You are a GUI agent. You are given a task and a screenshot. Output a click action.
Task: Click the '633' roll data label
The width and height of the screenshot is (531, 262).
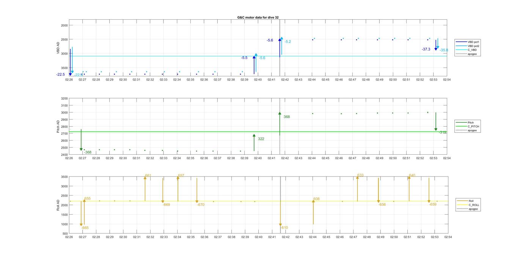click(x=360, y=175)
